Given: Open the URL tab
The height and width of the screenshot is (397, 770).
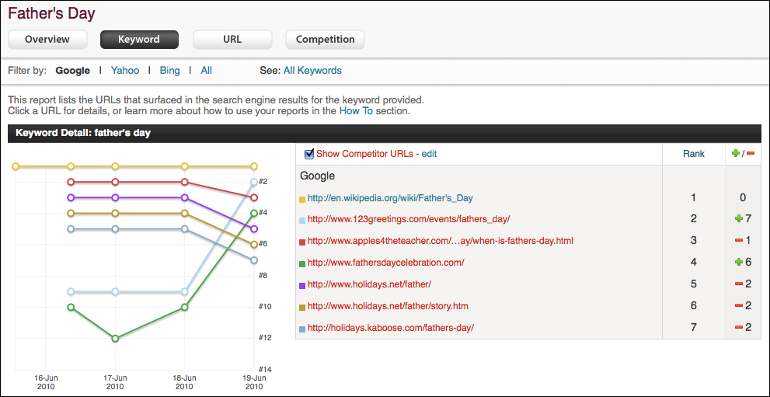Looking at the screenshot, I should point(232,40).
